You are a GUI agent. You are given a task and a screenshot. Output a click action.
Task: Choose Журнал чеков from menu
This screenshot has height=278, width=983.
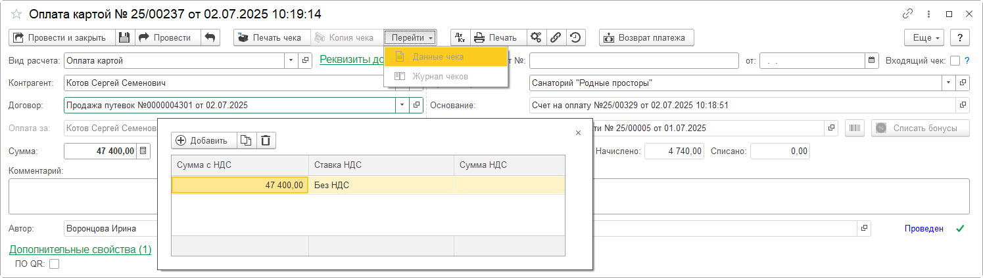pos(440,76)
